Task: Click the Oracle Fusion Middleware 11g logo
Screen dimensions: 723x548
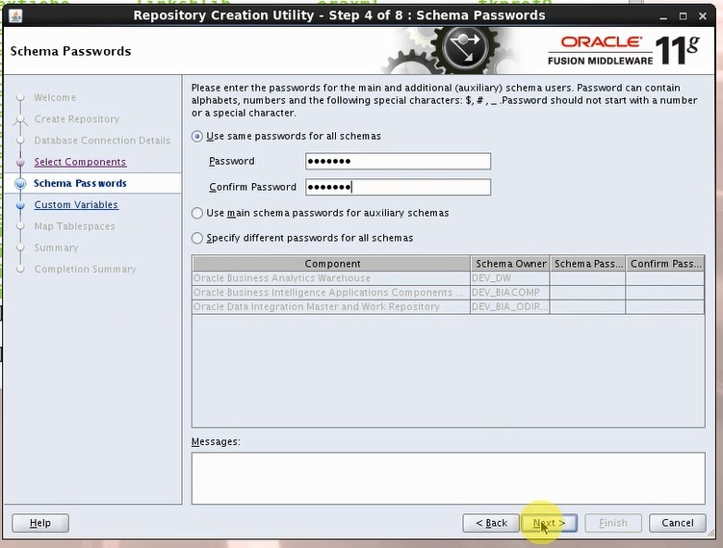Action: tap(624, 50)
